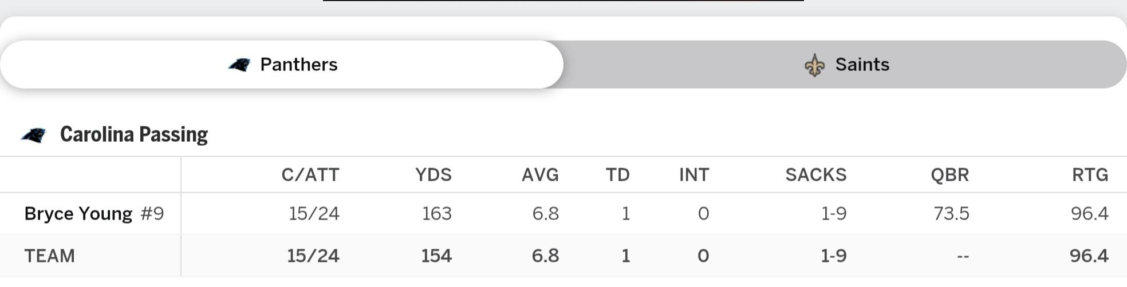Click Bryce Young's 73.5 QBR value
This screenshot has height=287, width=1127.
point(951,213)
